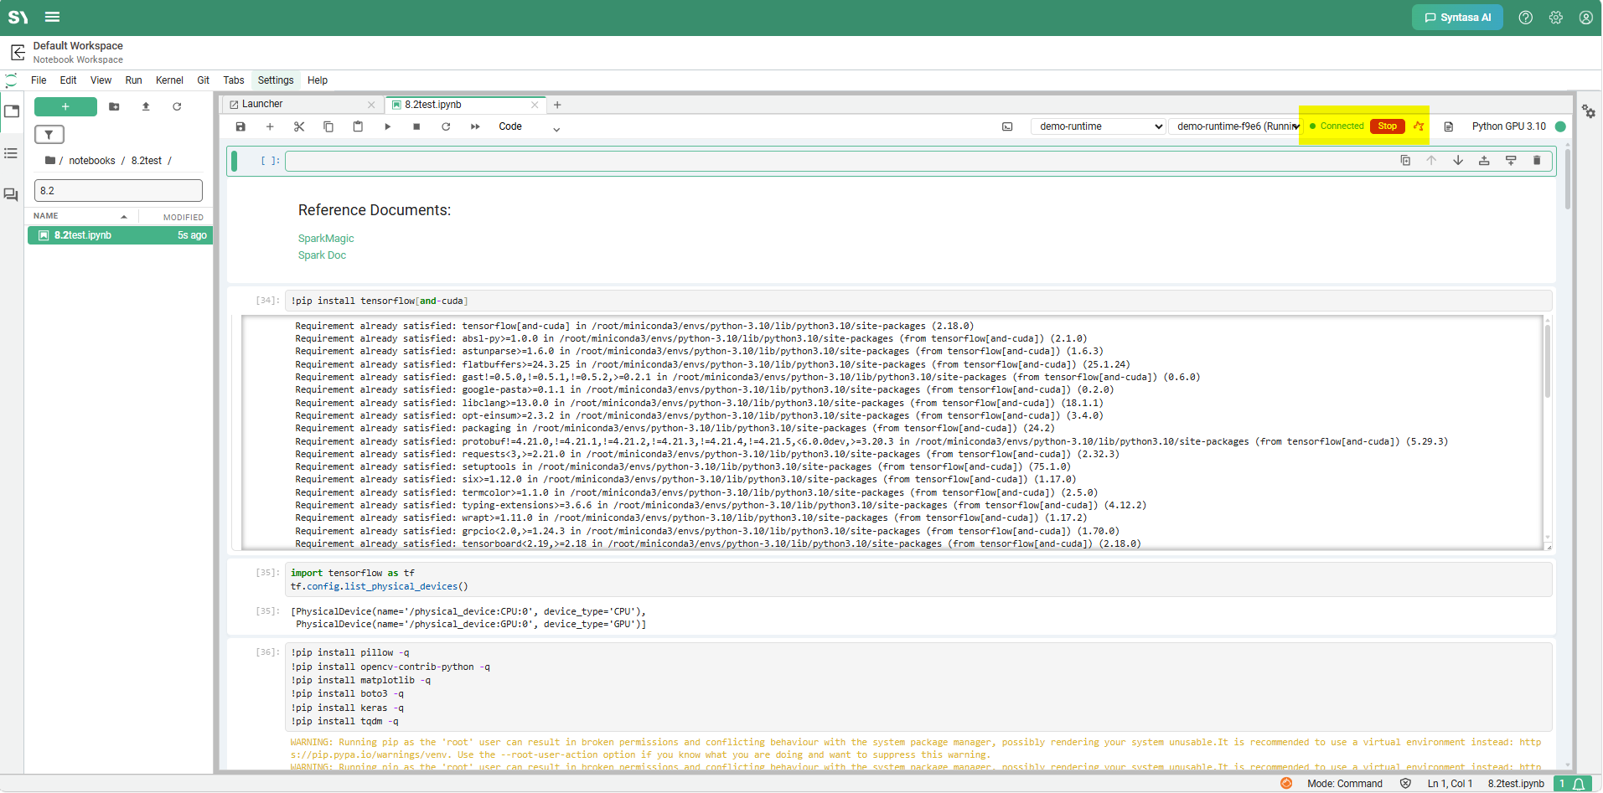Delete the active cell with trash icon
1603x793 pixels.
(x=1537, y=160)
